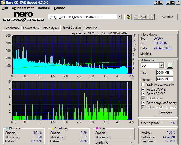Click the drive options wrench icon
Image resolution: width=181 pixels, height=145 pixels.
click(x=128, y=17)
